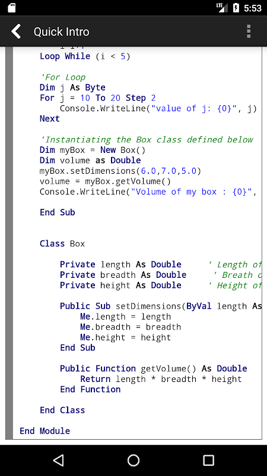Tap the Quick Intro title
The height and width of the screenshot is (476, 267).
62,32
